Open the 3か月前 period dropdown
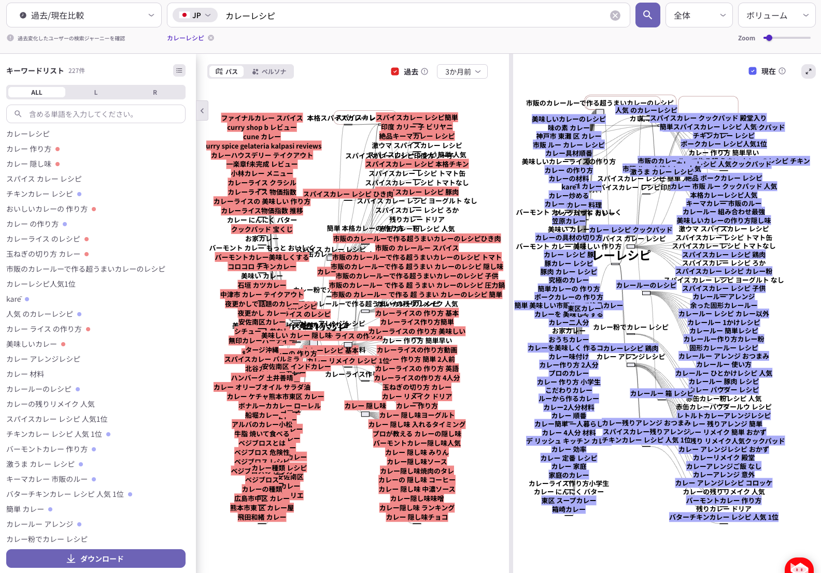This screenshot has width=821, height=573. [x=462, y=71]
